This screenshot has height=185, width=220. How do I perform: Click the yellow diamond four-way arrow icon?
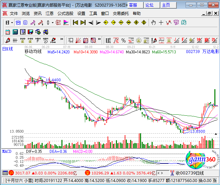[x=144, y=23]
